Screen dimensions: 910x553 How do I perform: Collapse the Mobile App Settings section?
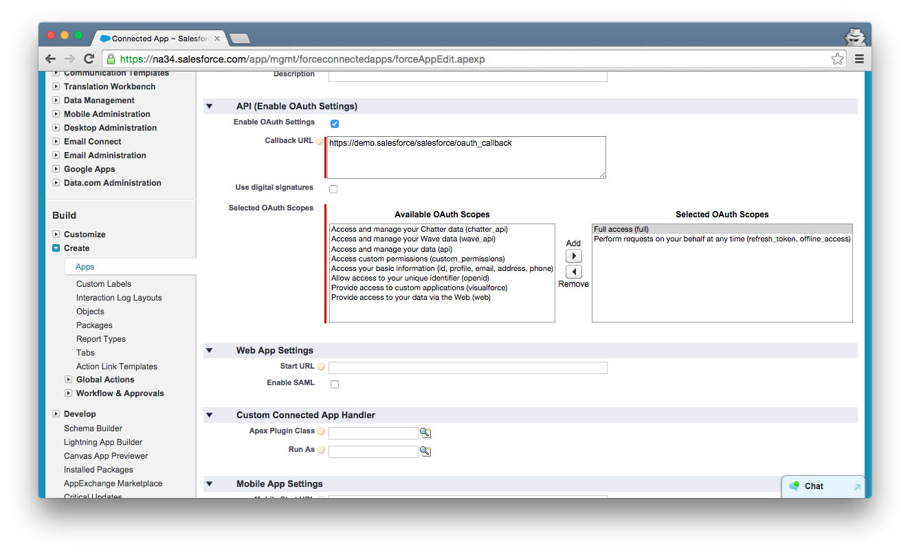(210, 484)
